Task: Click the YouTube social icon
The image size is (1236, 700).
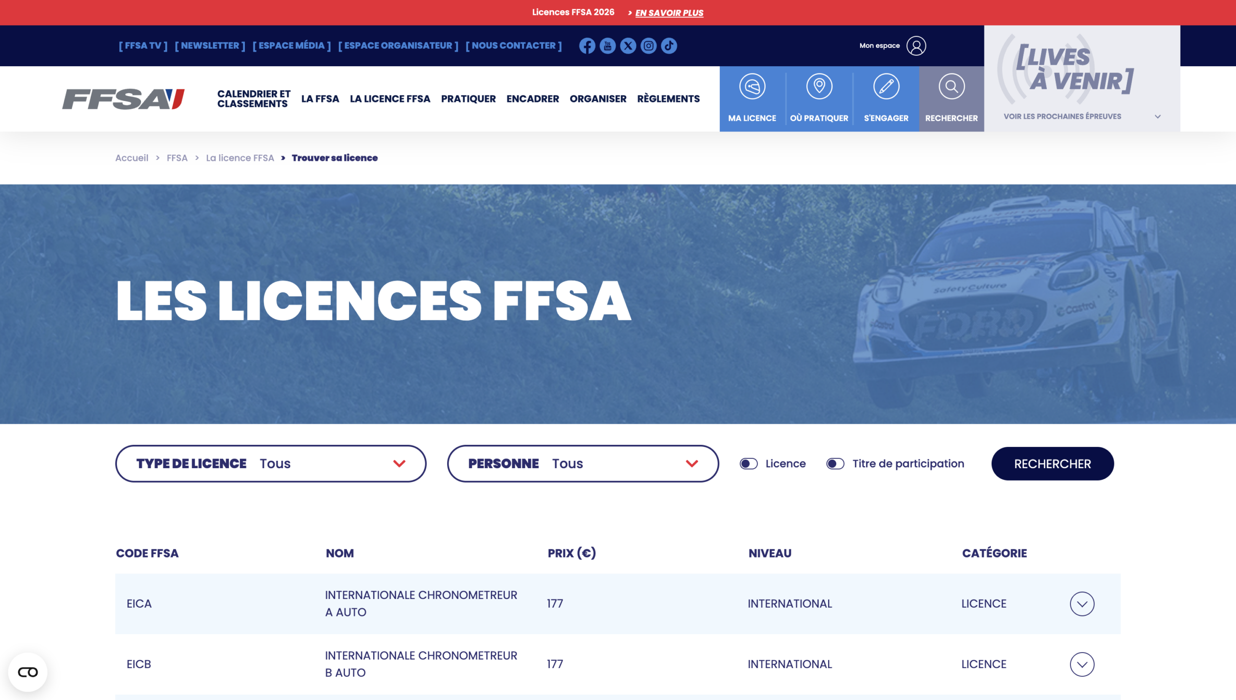Action: click(607, 46)
